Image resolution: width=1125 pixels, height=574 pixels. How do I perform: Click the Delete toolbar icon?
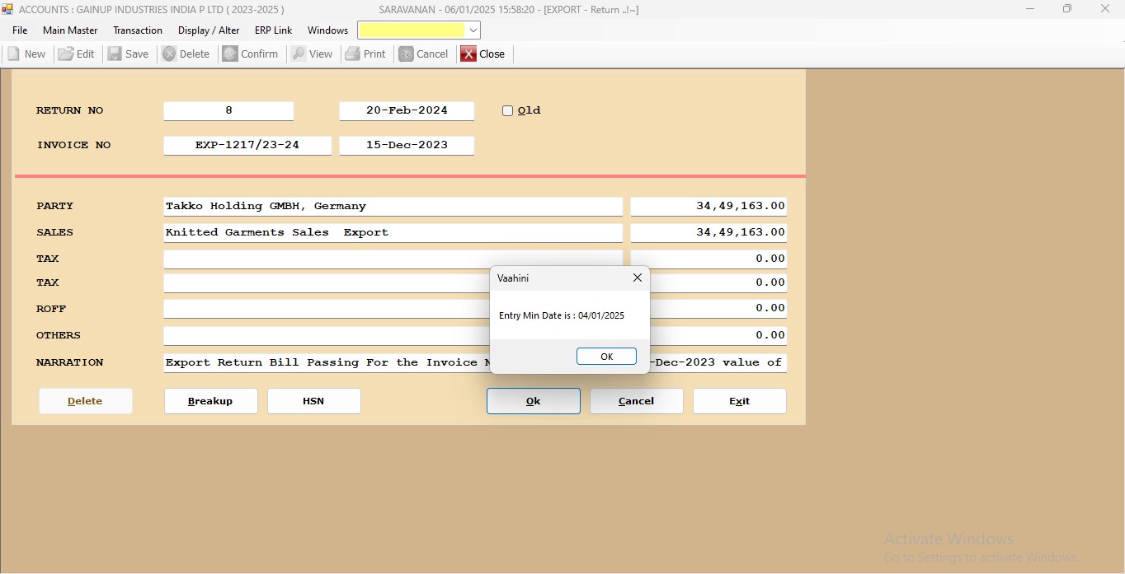click(x=169, y=54)
